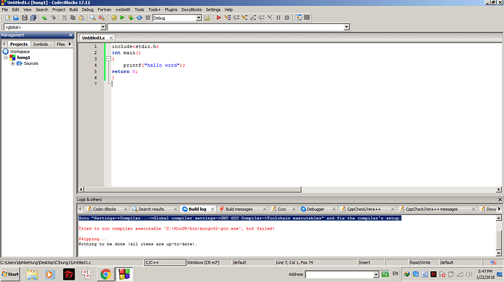Screen dimensions: 504x282
Task: Click the Undo toolbar icon
Action: [x=45, y=18]
